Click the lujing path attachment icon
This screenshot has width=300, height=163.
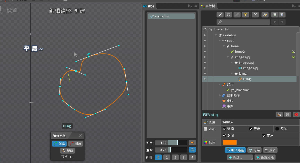coord(240,79)
